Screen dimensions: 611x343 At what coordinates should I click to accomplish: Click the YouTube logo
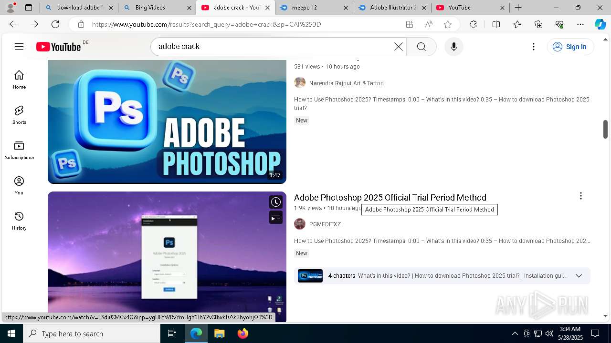(x=59, y=47)
